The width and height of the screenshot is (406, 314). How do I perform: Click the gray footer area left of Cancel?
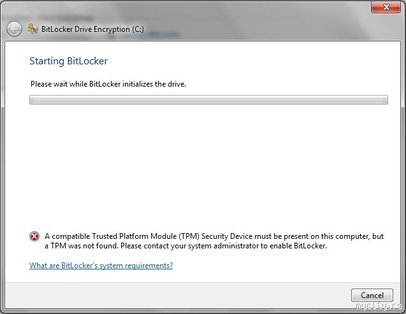coord(178,295)
